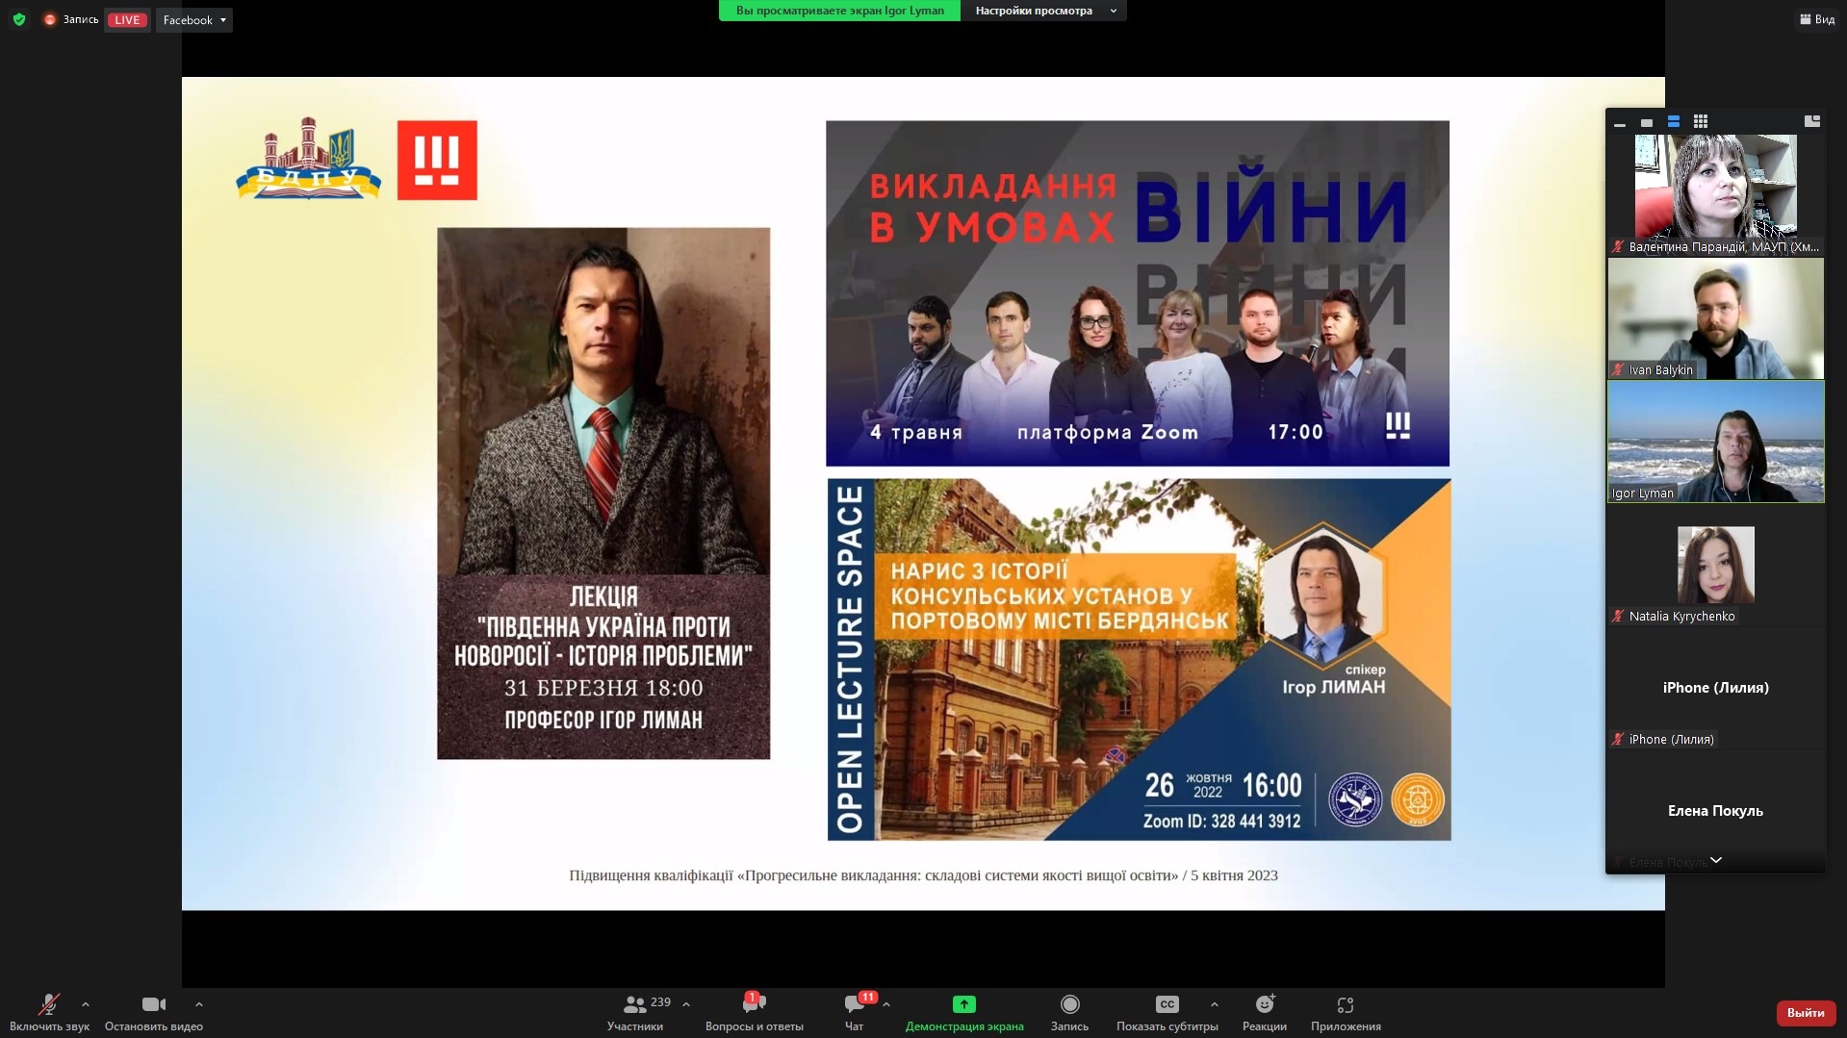Viewport: 1847px width, 1038px height.
Task: Select the iPhone (Лилия) participant tile
Action: click(x=1715, y=688)
